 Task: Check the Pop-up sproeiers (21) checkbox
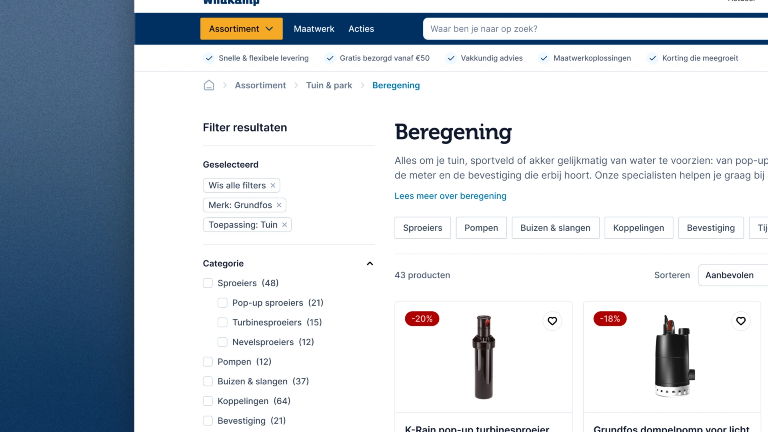(x=222, y=303)
